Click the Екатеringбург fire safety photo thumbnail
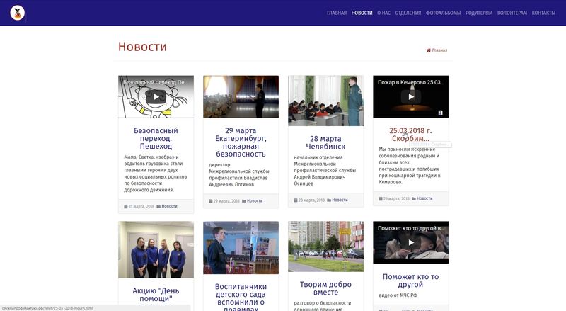This screenshot has width=566, height=311. coord(241,96)
